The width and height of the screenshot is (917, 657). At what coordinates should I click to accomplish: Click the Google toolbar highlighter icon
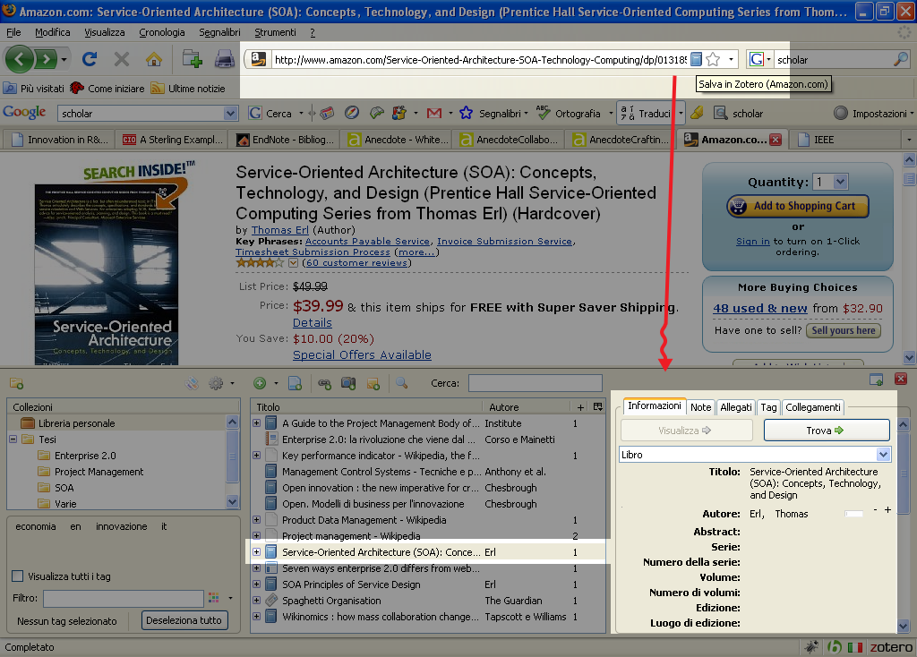[697, 114]
